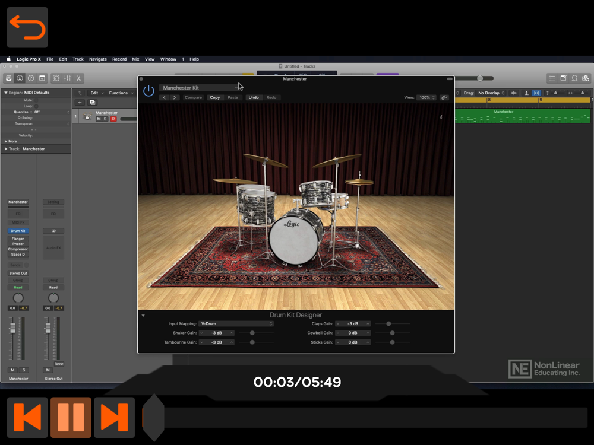The image size is (594, 445).
Task: Skip to previous video with rewind button
Action: point(27,417)
